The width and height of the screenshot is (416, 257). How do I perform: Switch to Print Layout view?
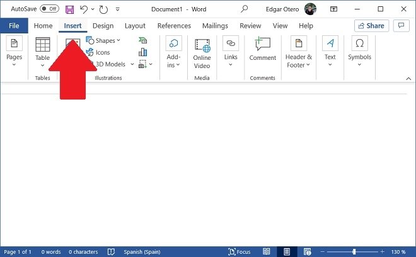(287, 251)
